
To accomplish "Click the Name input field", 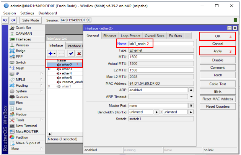I will [x=161, y=44].
